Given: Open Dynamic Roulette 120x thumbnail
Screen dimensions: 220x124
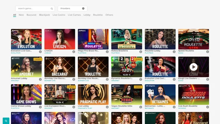Looking at the screenshot, I should [x=127, y=67].
